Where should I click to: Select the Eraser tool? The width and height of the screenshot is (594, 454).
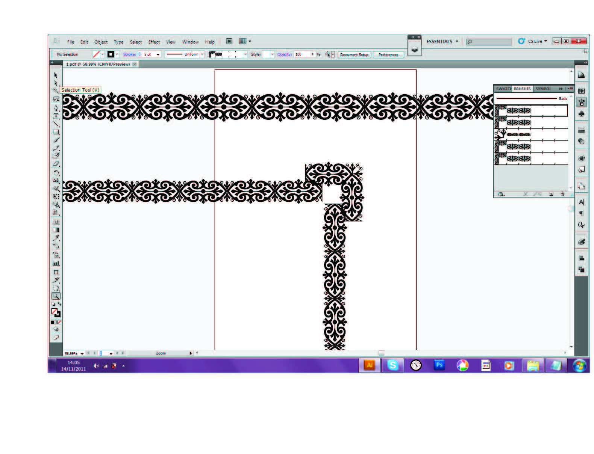point(56,164)
